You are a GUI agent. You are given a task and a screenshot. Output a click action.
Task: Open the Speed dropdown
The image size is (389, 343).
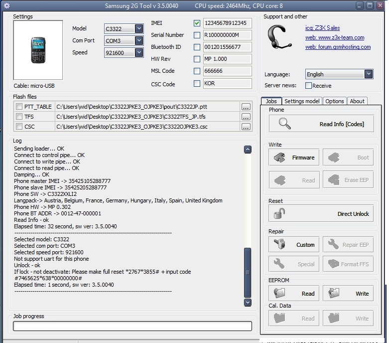click(139, 52)
